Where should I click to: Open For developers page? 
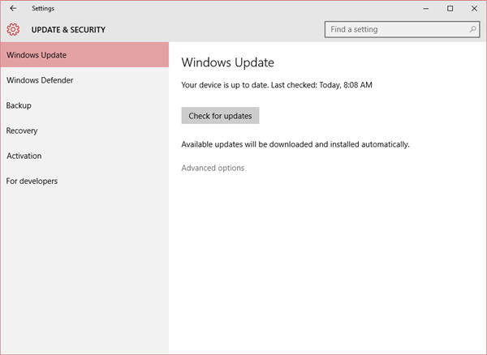point(84,181)
